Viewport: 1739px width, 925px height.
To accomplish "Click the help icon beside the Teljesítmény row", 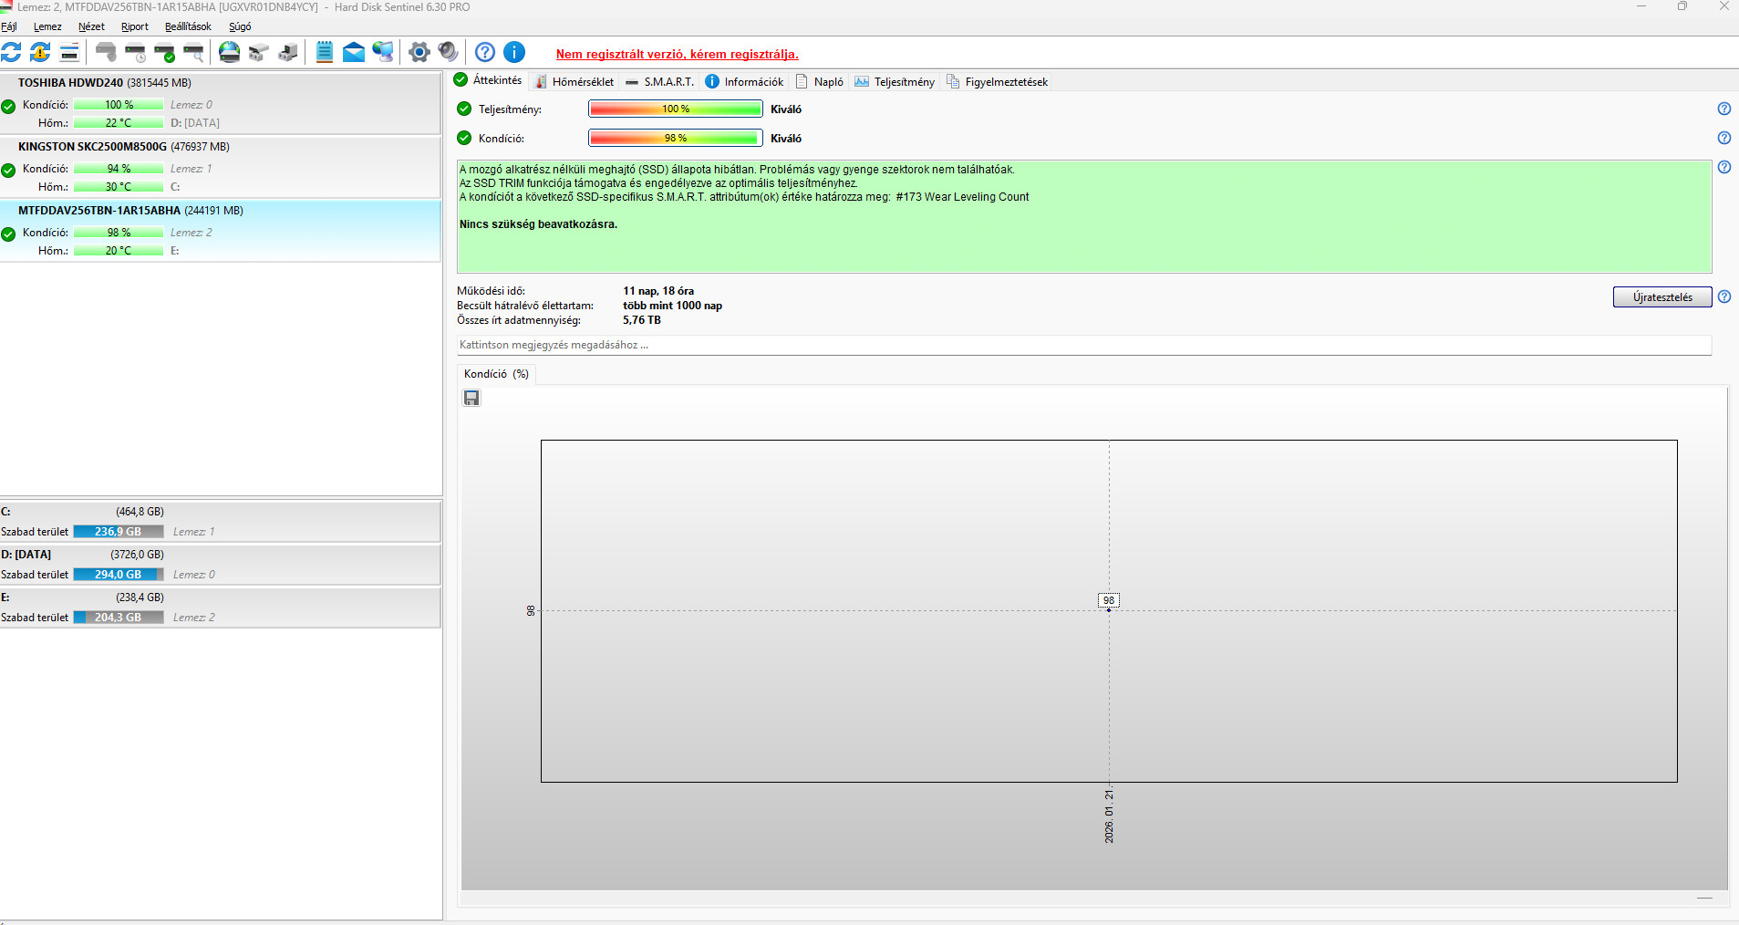I will (x=1724, y=109).
